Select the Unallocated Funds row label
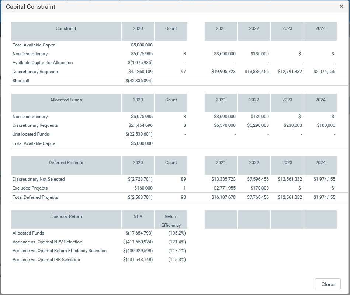350x295 pixels. click(31, 134)
